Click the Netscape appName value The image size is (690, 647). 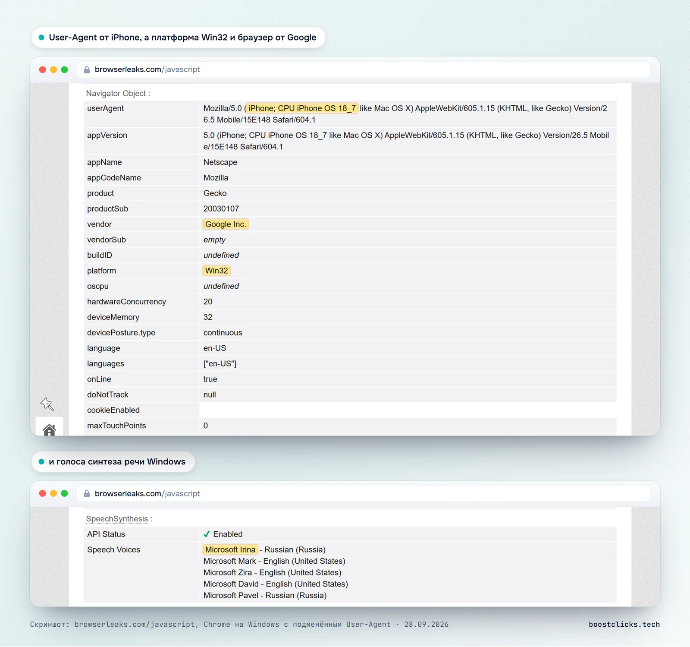(220, 162)
